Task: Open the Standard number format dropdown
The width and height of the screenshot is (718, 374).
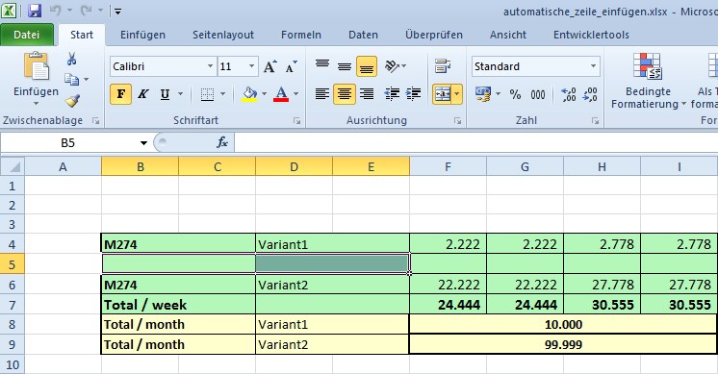Action: tap(593, 66)
